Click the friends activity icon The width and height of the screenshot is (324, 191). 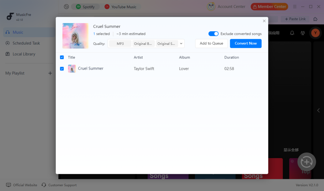tap(303, 33)
